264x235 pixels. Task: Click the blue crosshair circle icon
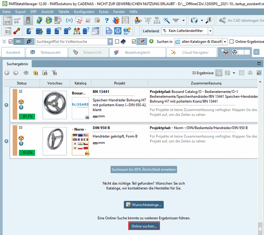click(x=118, y=31)
